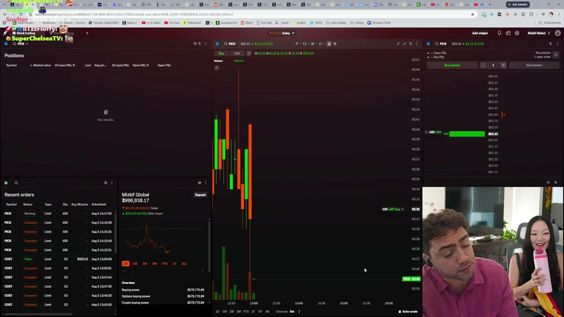Image resolution: width=564 pixels, height=317 pixels.
Task: Select 5Y range at the chart bottom
Action: coord(260,312)
